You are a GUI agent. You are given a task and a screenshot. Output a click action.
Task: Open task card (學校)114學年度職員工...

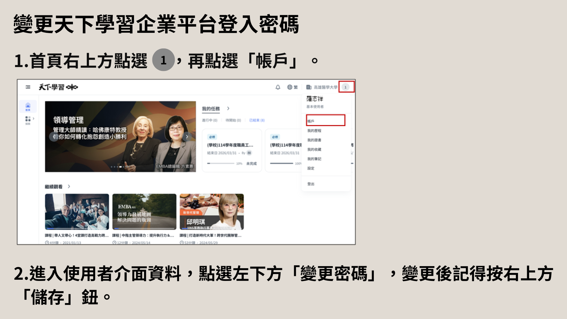tap(232, 151)
